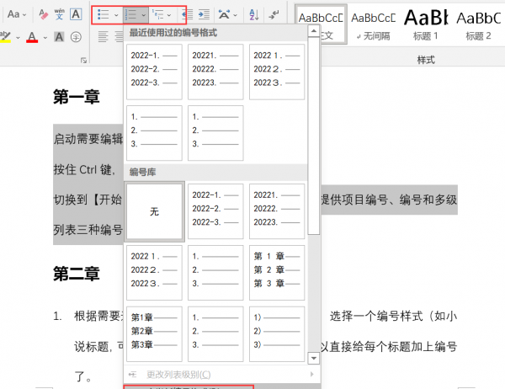Click the text 以直接给每个标题加上编号
Image resolution: width=505 pixels, height=389 pixels.
pyautogui.click(x=389, y=347)
